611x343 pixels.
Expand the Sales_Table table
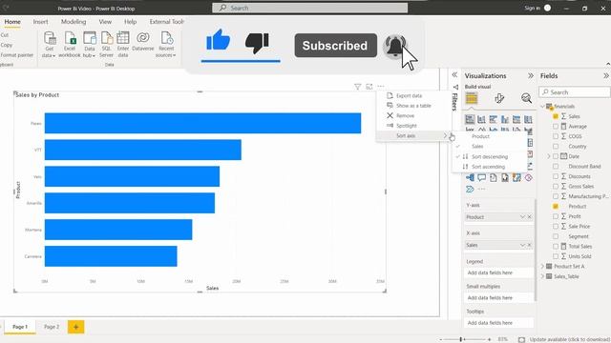542,276
